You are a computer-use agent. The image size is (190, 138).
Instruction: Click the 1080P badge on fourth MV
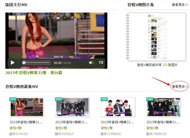click(150, 99)
